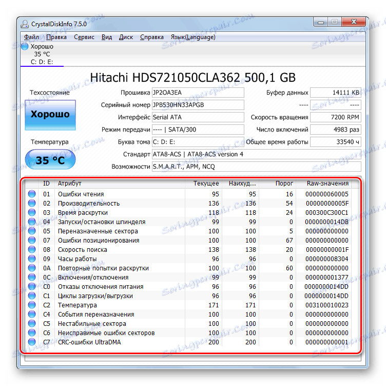Click status orb for 02 Производительность
This screenshot has height=386, width=386.
32,203
